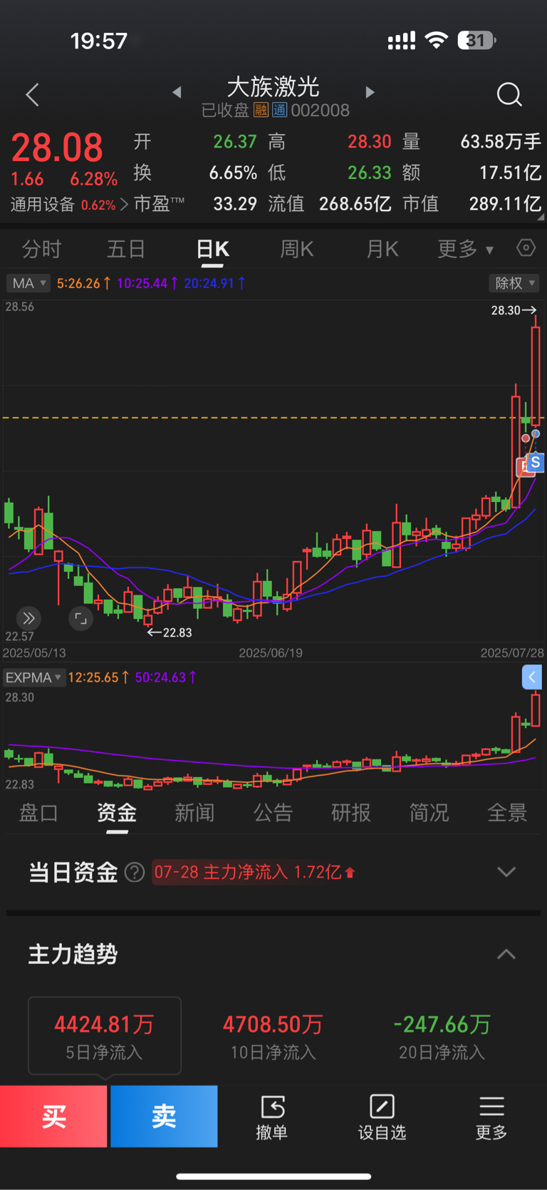Select the 5日净流入 card

point(105,1035)
